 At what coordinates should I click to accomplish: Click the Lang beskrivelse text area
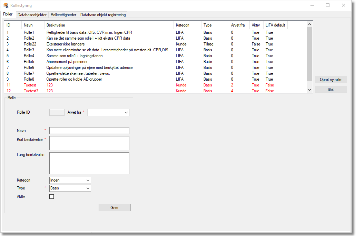(x=89, y=163)
